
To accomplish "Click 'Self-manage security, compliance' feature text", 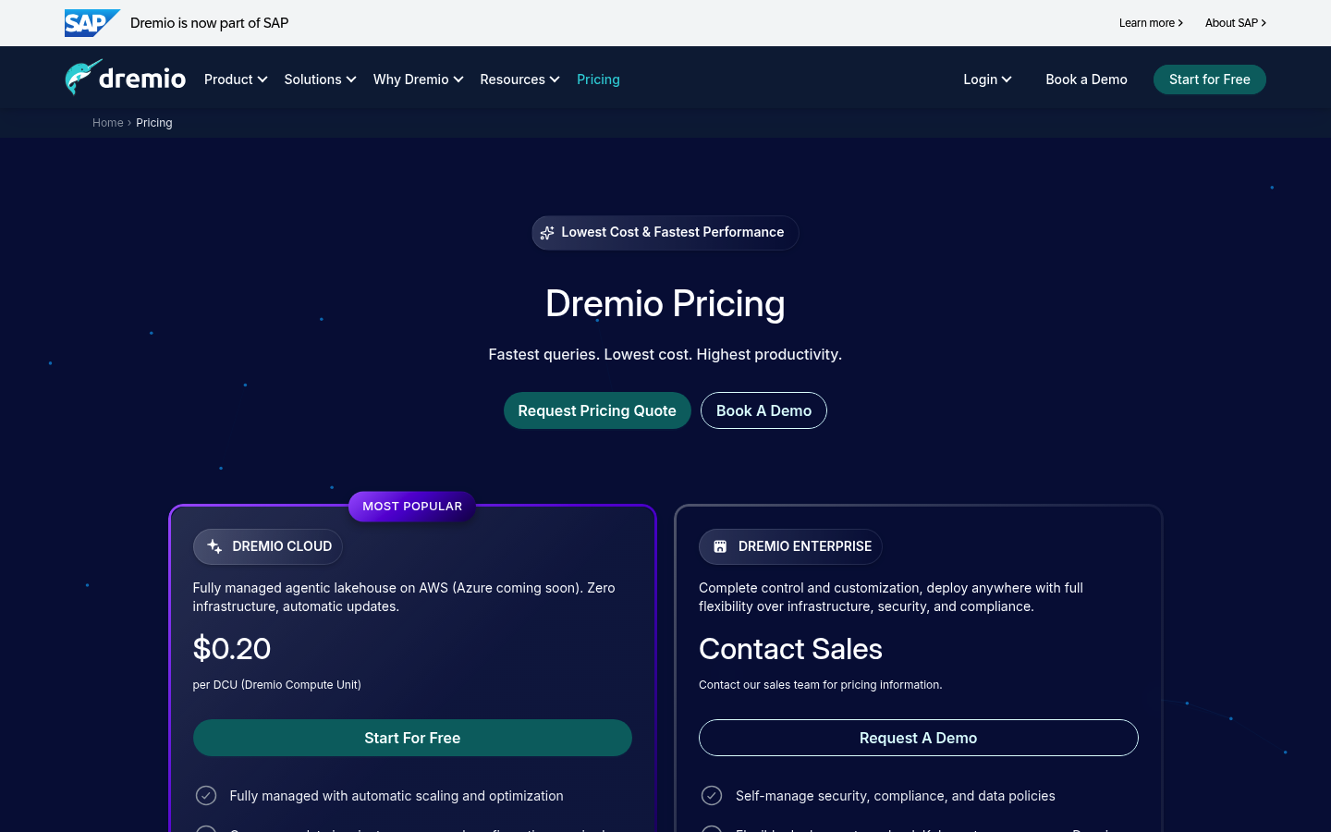I will (x=896, y=796).
